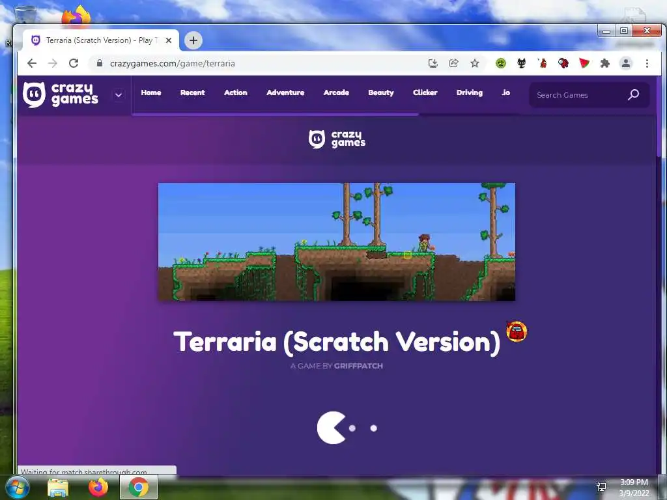
Task: Open the watermelon slice extension icon
Action: point(584,63)
